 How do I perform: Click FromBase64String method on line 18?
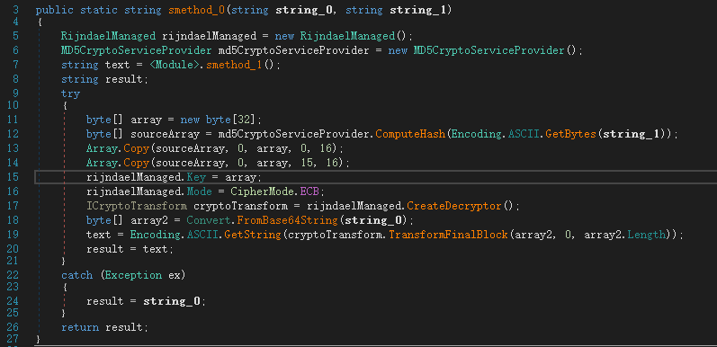[288, 220]
